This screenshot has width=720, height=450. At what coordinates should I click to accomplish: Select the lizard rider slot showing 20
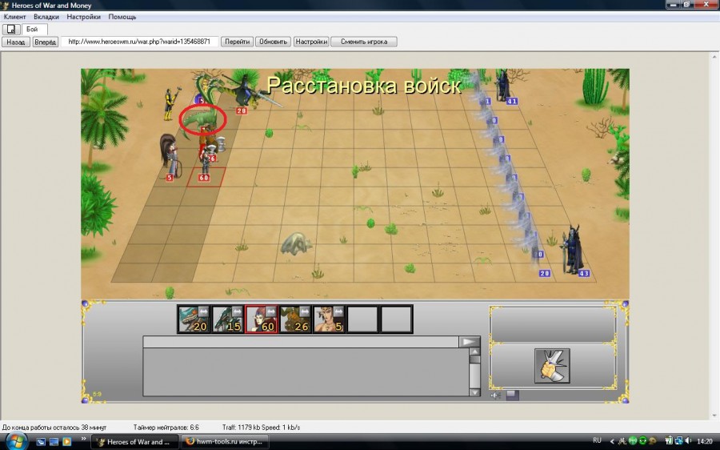(x=194, y=319)
